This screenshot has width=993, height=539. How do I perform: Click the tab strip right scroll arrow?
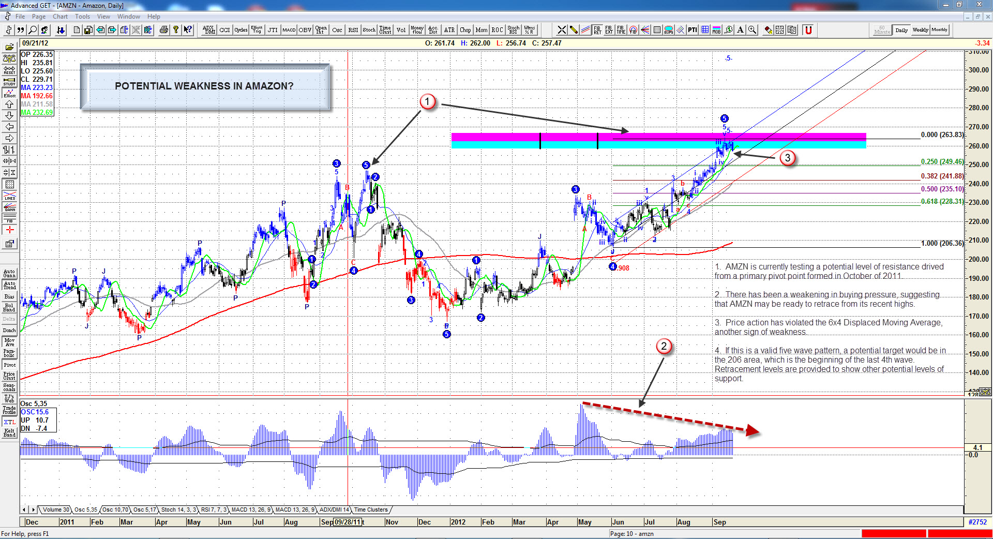click(x=34, y=510)
